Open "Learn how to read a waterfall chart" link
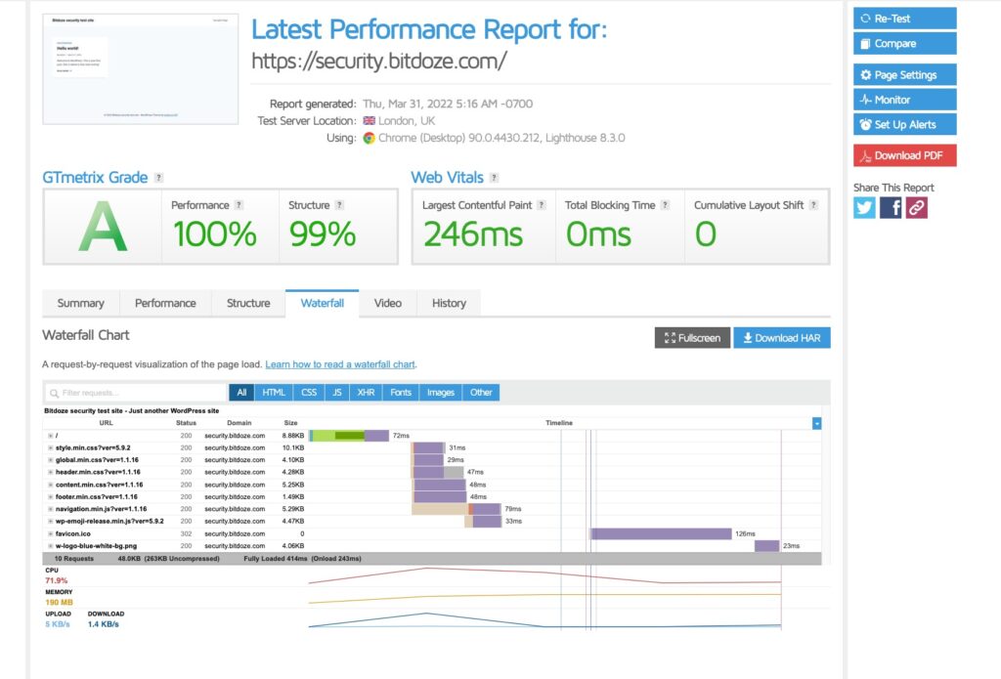This screenshot has height=679, width=1001. tap(340, 364)
